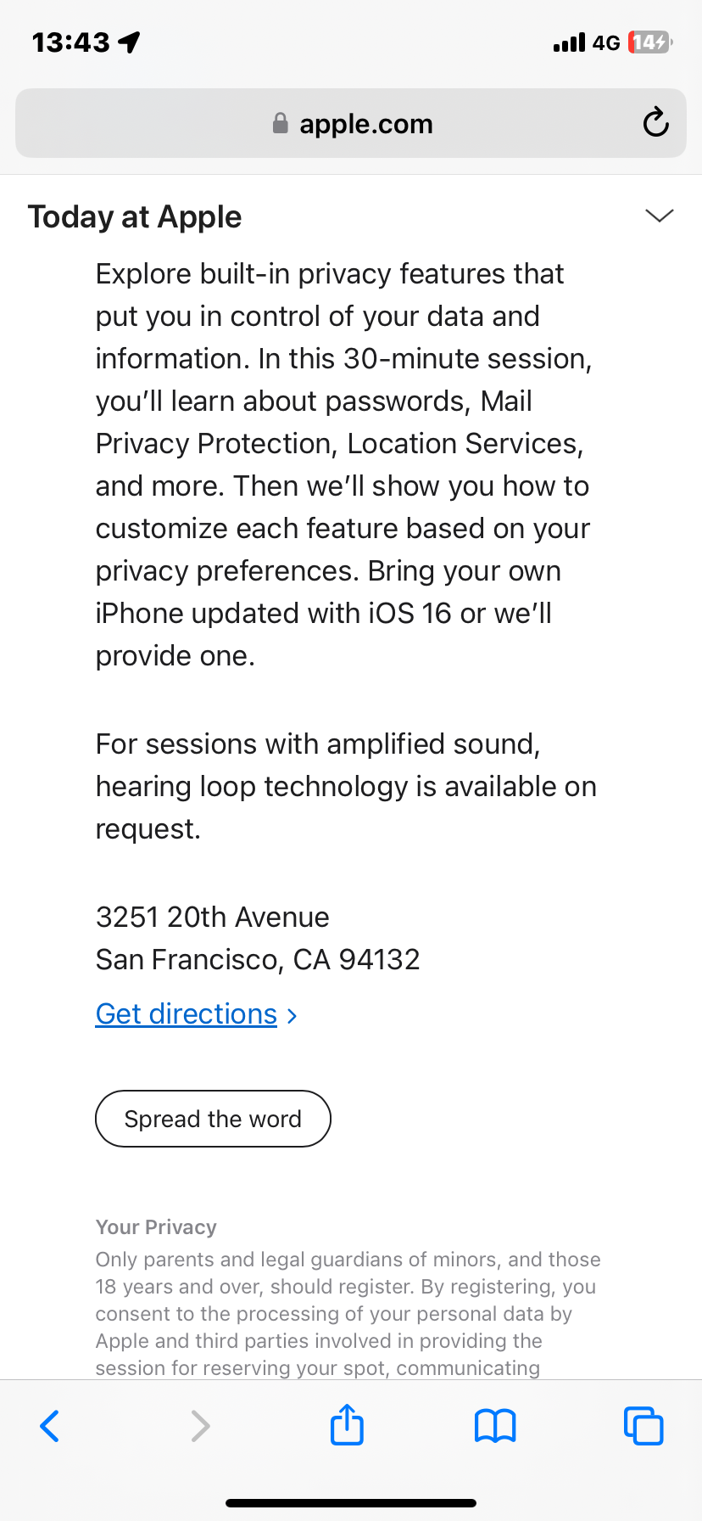Screen dimensions: 702x1521
Task: Tap the greyed-out forward arrow
Action: (199, 1426)
